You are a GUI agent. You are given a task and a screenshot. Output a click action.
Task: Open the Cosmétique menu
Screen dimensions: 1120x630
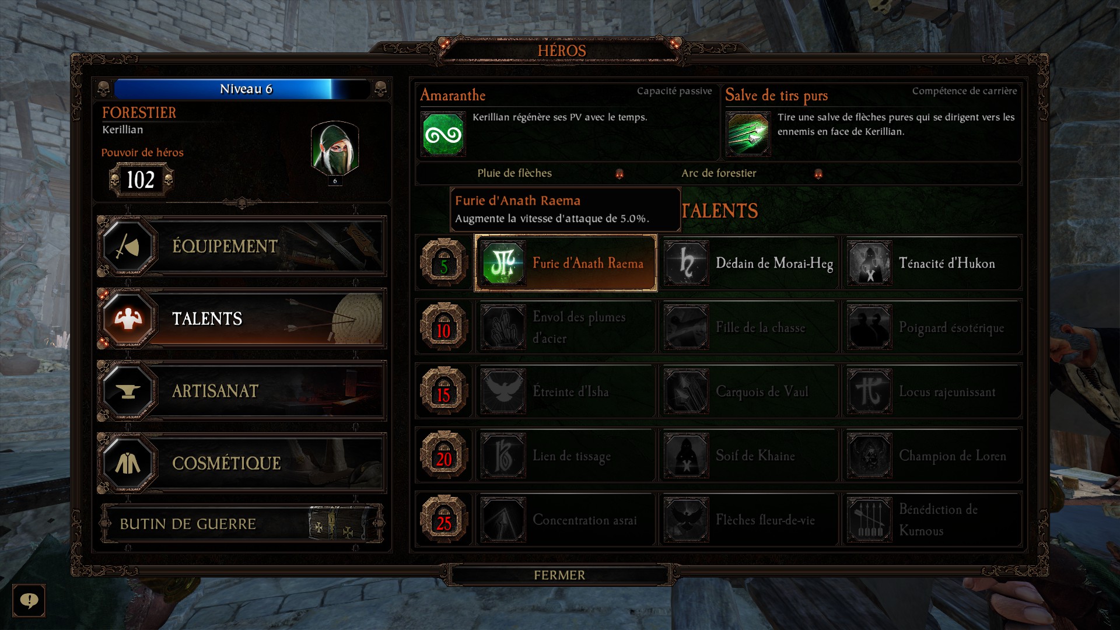pos(242,463)
